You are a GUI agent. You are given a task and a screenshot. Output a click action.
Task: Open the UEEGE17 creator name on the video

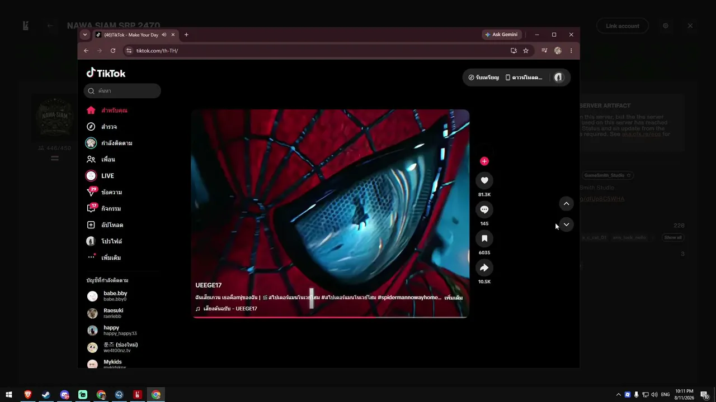pos(209,285)
